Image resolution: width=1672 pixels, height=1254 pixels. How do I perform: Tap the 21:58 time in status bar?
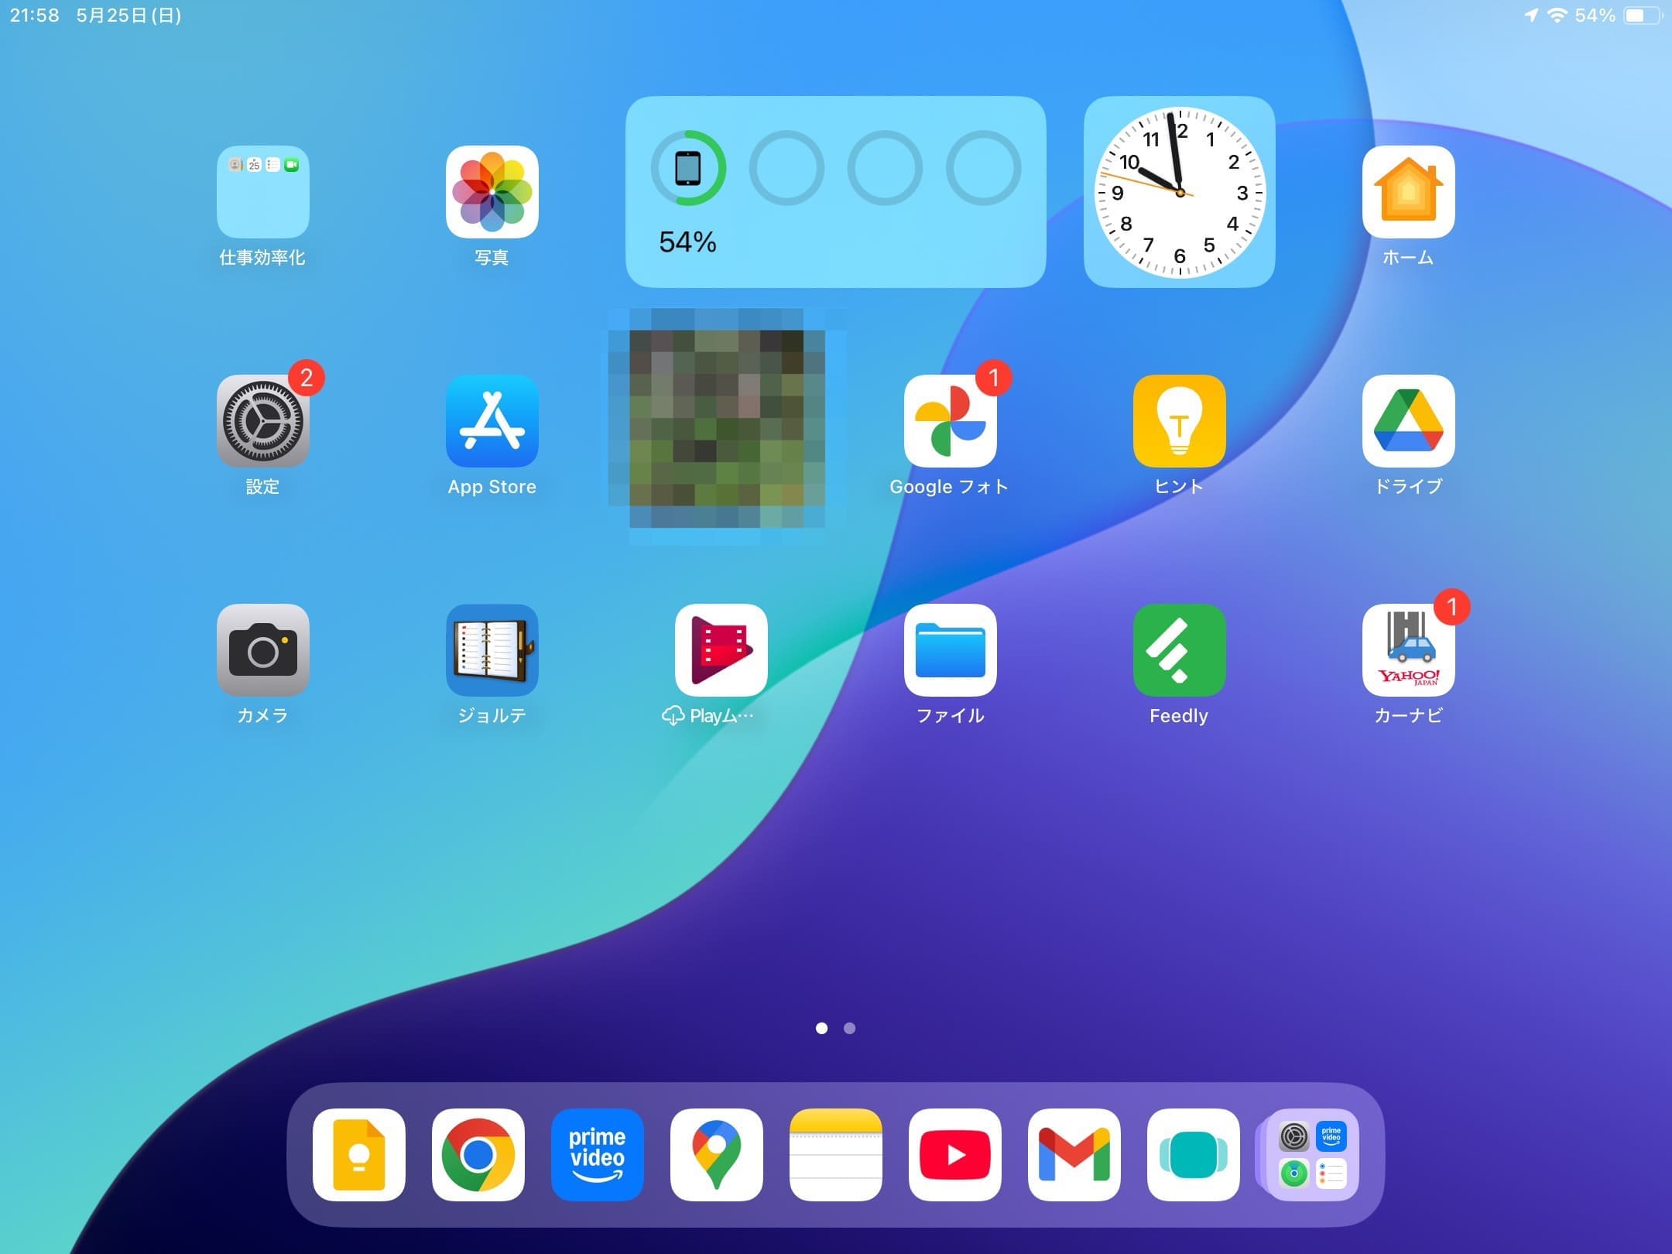tap(35, 15)
